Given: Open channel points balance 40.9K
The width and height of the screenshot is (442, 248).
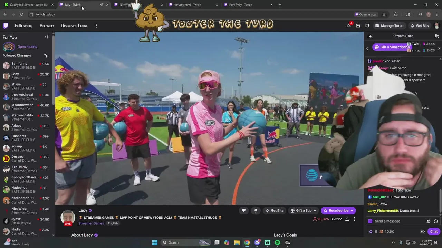Looking at the screenshot, I should click(x=386, y=231).
